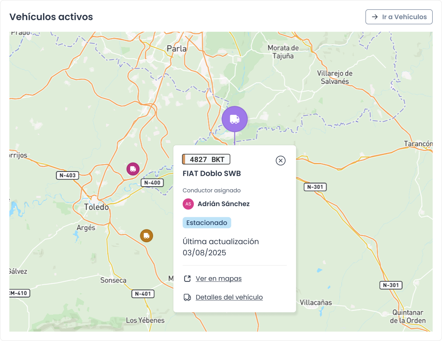The width and height of the screenshot is (442, 341).
Task: Select the brown truck marker near Argés
Action: coord(146,236)
